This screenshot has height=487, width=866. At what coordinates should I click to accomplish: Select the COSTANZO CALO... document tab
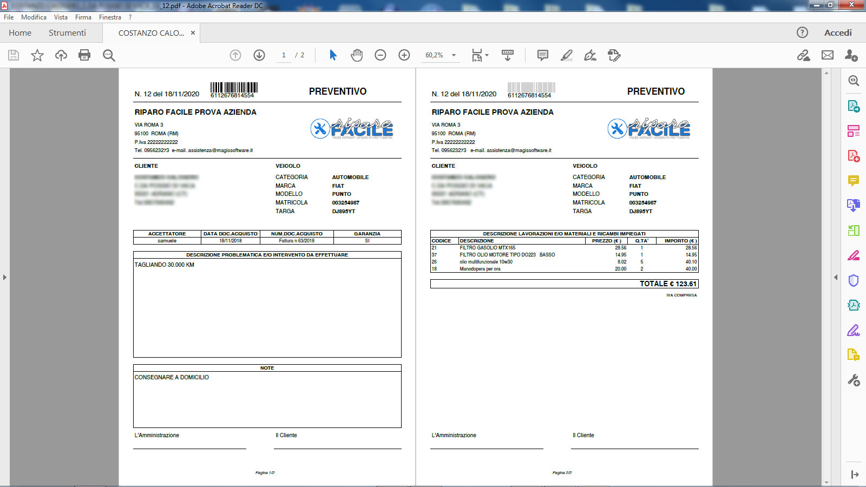click(151, 33)
